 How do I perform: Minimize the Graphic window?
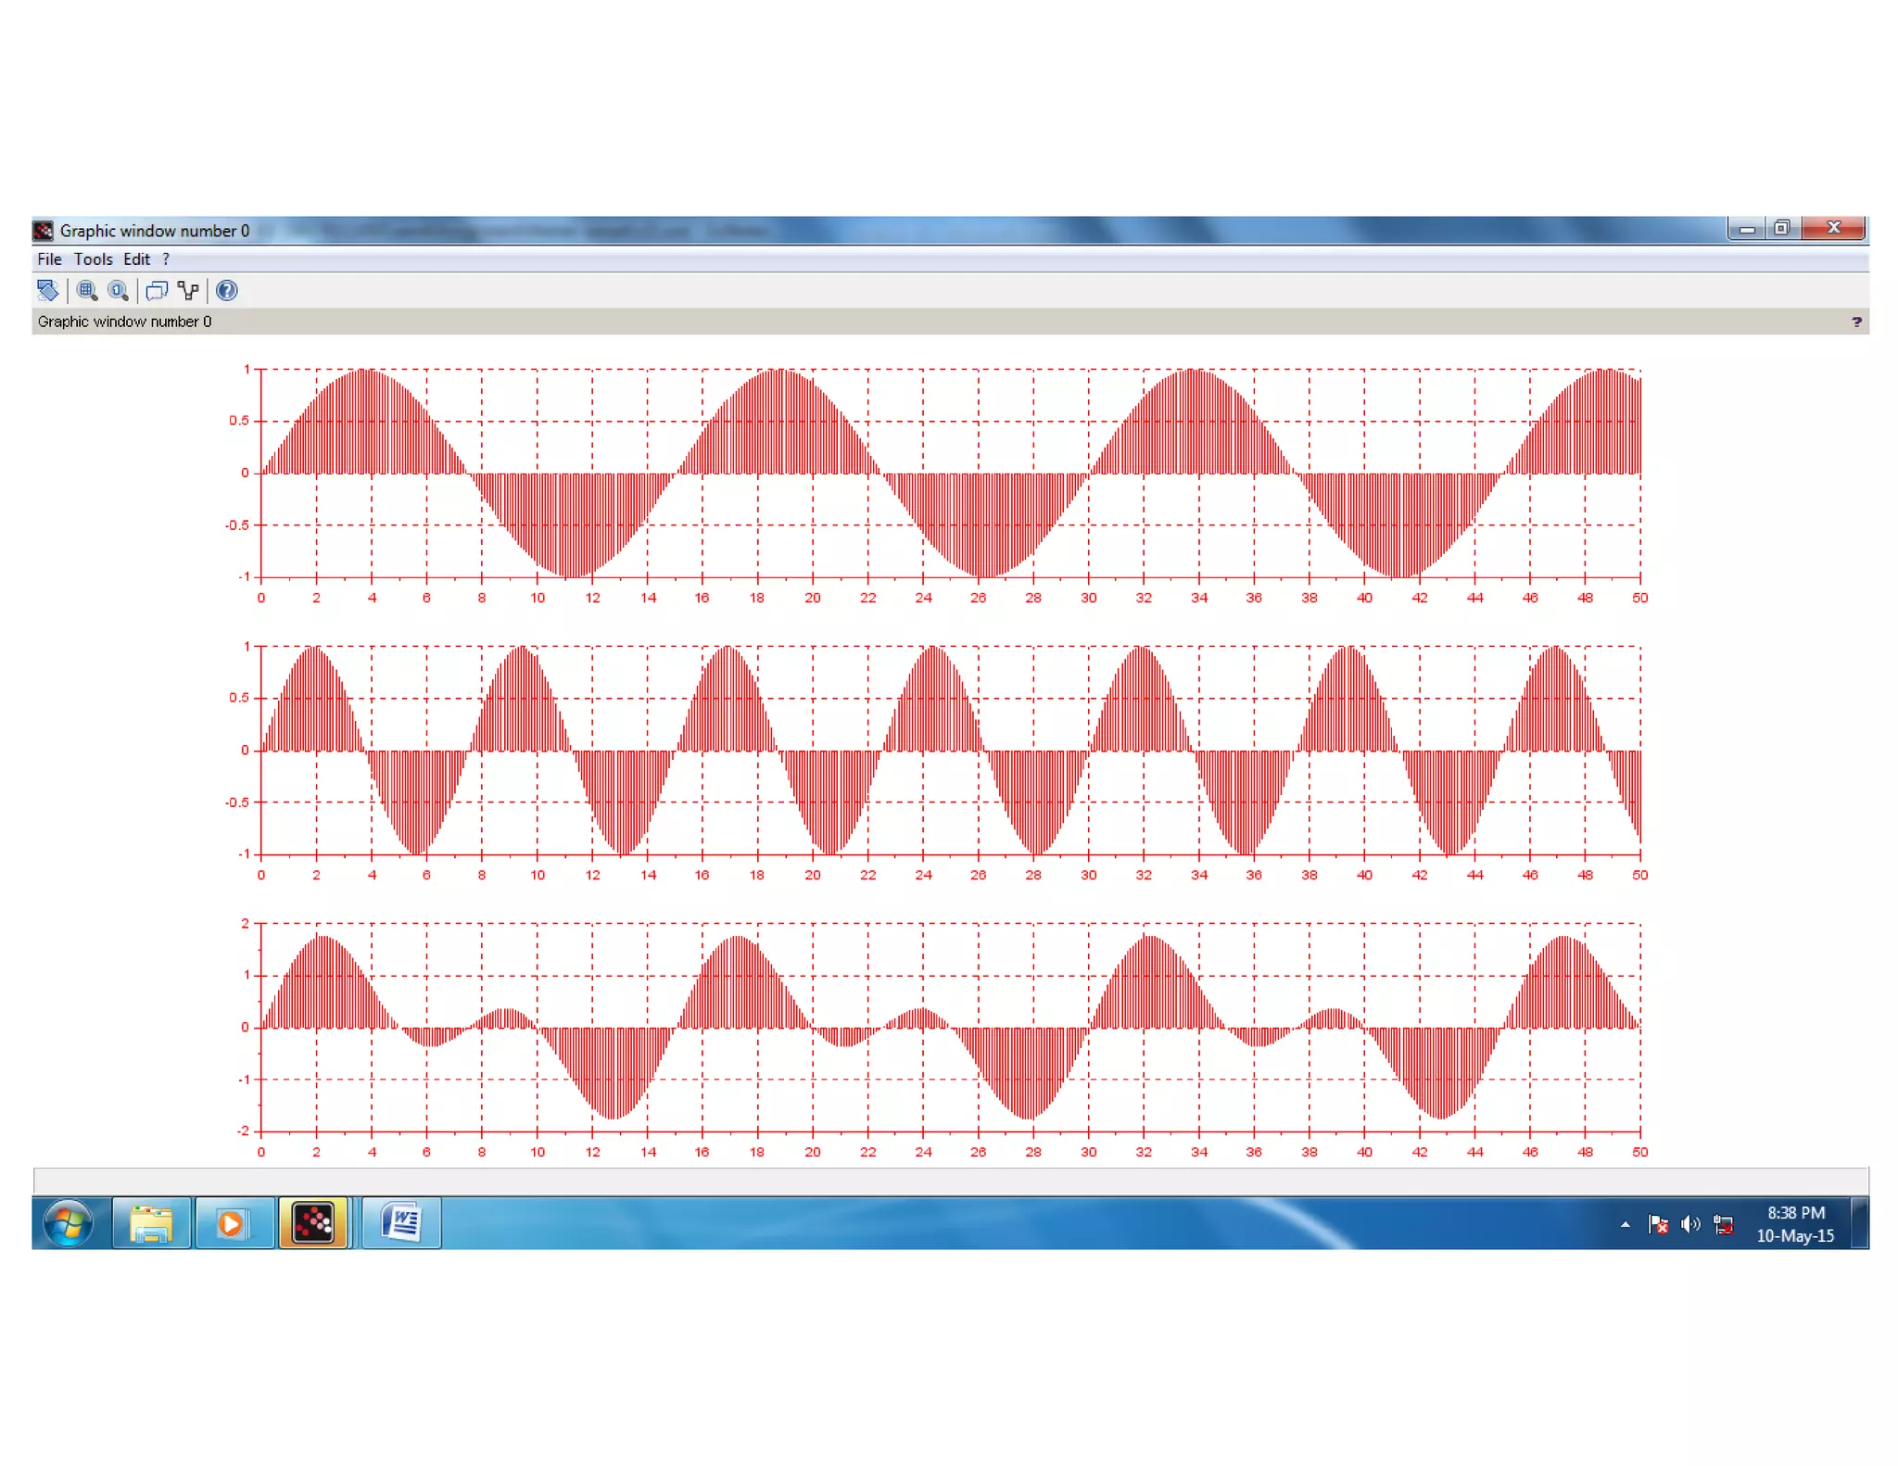pyautogui.click(x=1747, y=229)
